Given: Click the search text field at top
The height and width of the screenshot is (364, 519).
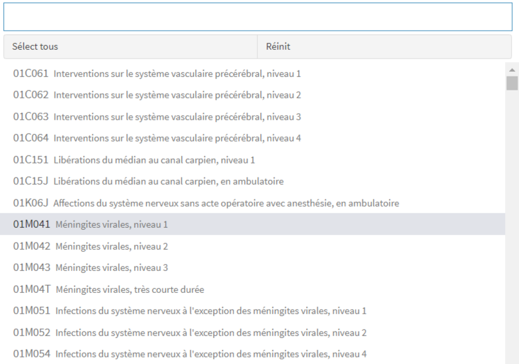Looking at the screenshot, I should (258, 17).
